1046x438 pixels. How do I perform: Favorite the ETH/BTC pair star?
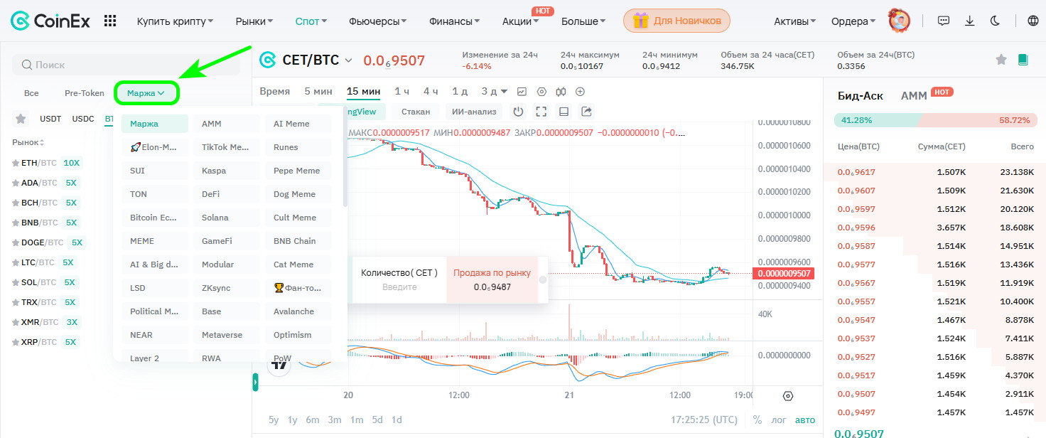pyautogui.click(x=16, y=163)
